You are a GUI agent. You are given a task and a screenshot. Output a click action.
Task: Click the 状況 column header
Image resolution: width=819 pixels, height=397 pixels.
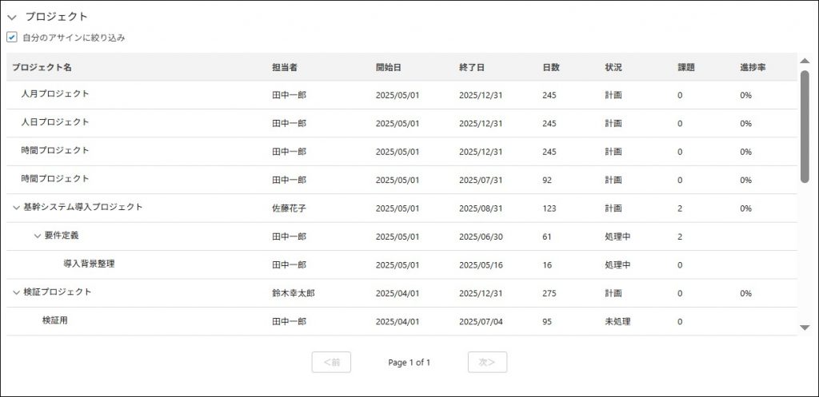coord(613,67)
